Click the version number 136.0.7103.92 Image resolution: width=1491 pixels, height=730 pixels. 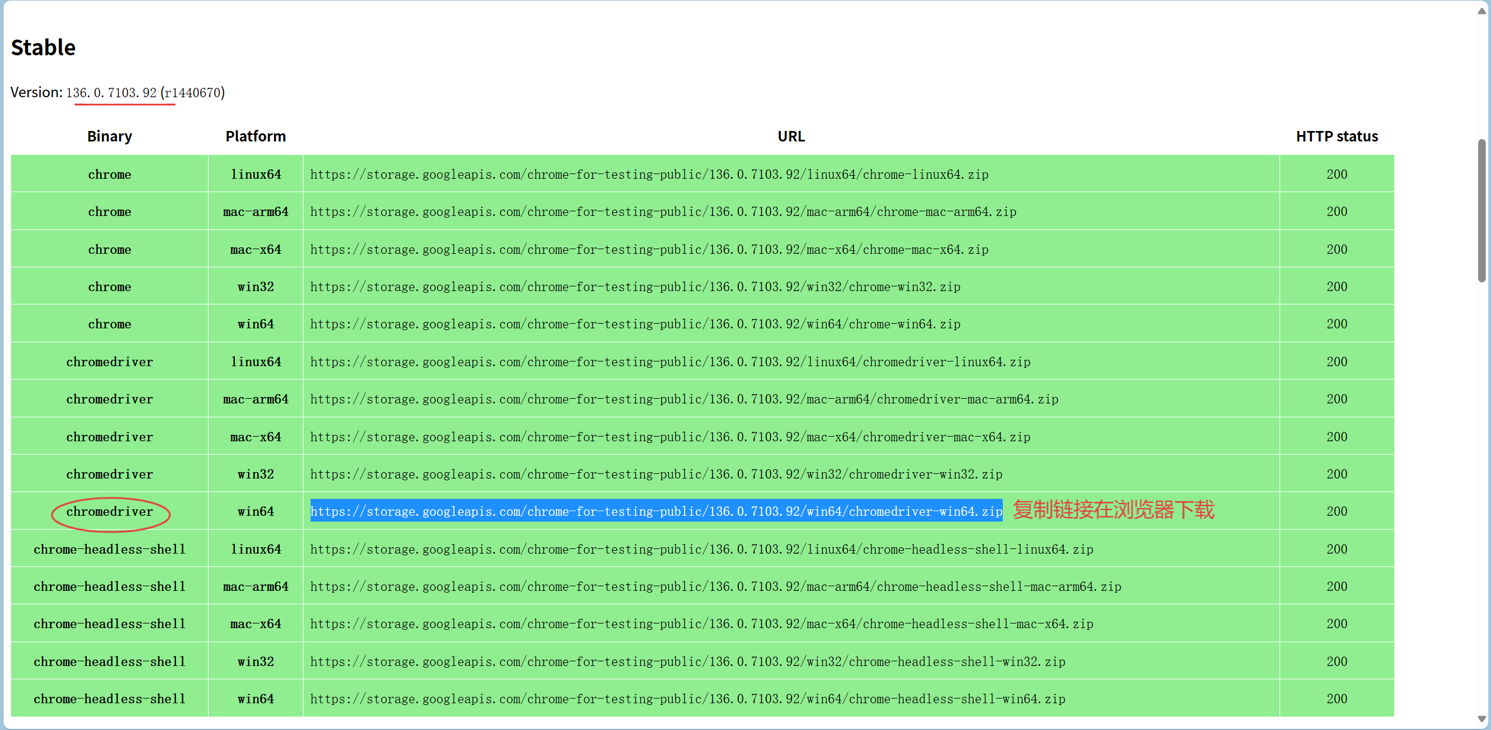111,93
